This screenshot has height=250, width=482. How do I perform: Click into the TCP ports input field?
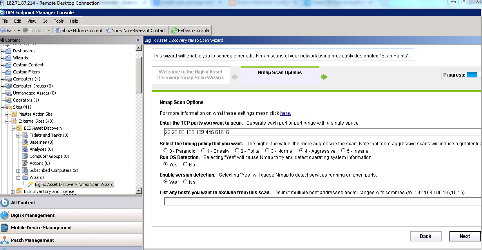(323, 132)
